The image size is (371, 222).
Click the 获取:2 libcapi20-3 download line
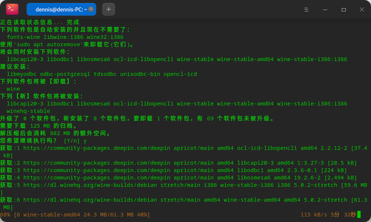pyautogui.click(x=178, y=163)
